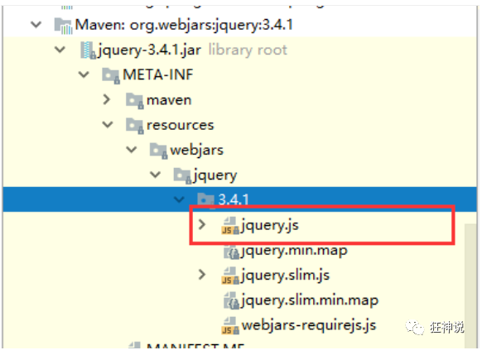Image resolution: width=482 pixels, height=355 pixels.
Task: Click the jquery-3.4.1.jar archive icon
Action: coord(88,50)
